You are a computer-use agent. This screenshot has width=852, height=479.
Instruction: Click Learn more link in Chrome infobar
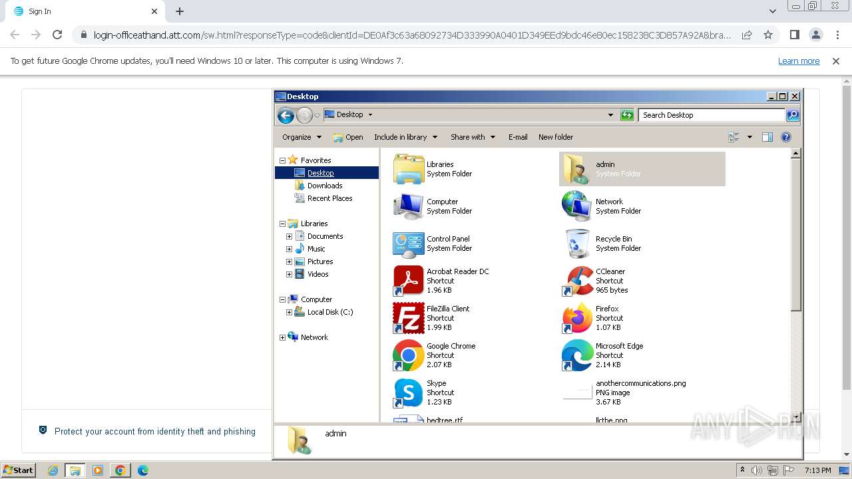pos(799,61)
